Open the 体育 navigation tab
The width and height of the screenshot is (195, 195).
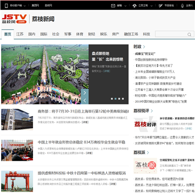(80, 34)
